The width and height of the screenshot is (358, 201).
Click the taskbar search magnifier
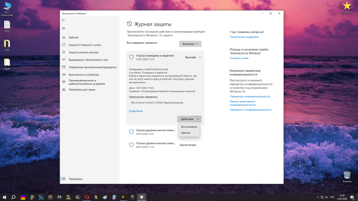[14, 197]
